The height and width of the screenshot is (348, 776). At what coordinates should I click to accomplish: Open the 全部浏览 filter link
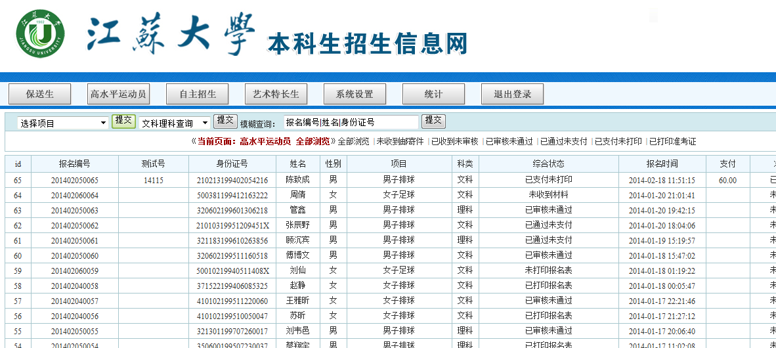pos(353,142)
